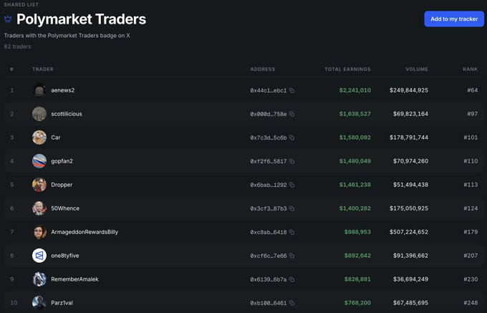
Task: Open ArmageddonRewardsBilly trader name
Action: tap(85, 232)
